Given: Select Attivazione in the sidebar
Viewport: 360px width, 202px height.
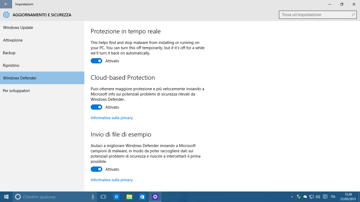Looking at the screenshot, I should coord(42,40).
